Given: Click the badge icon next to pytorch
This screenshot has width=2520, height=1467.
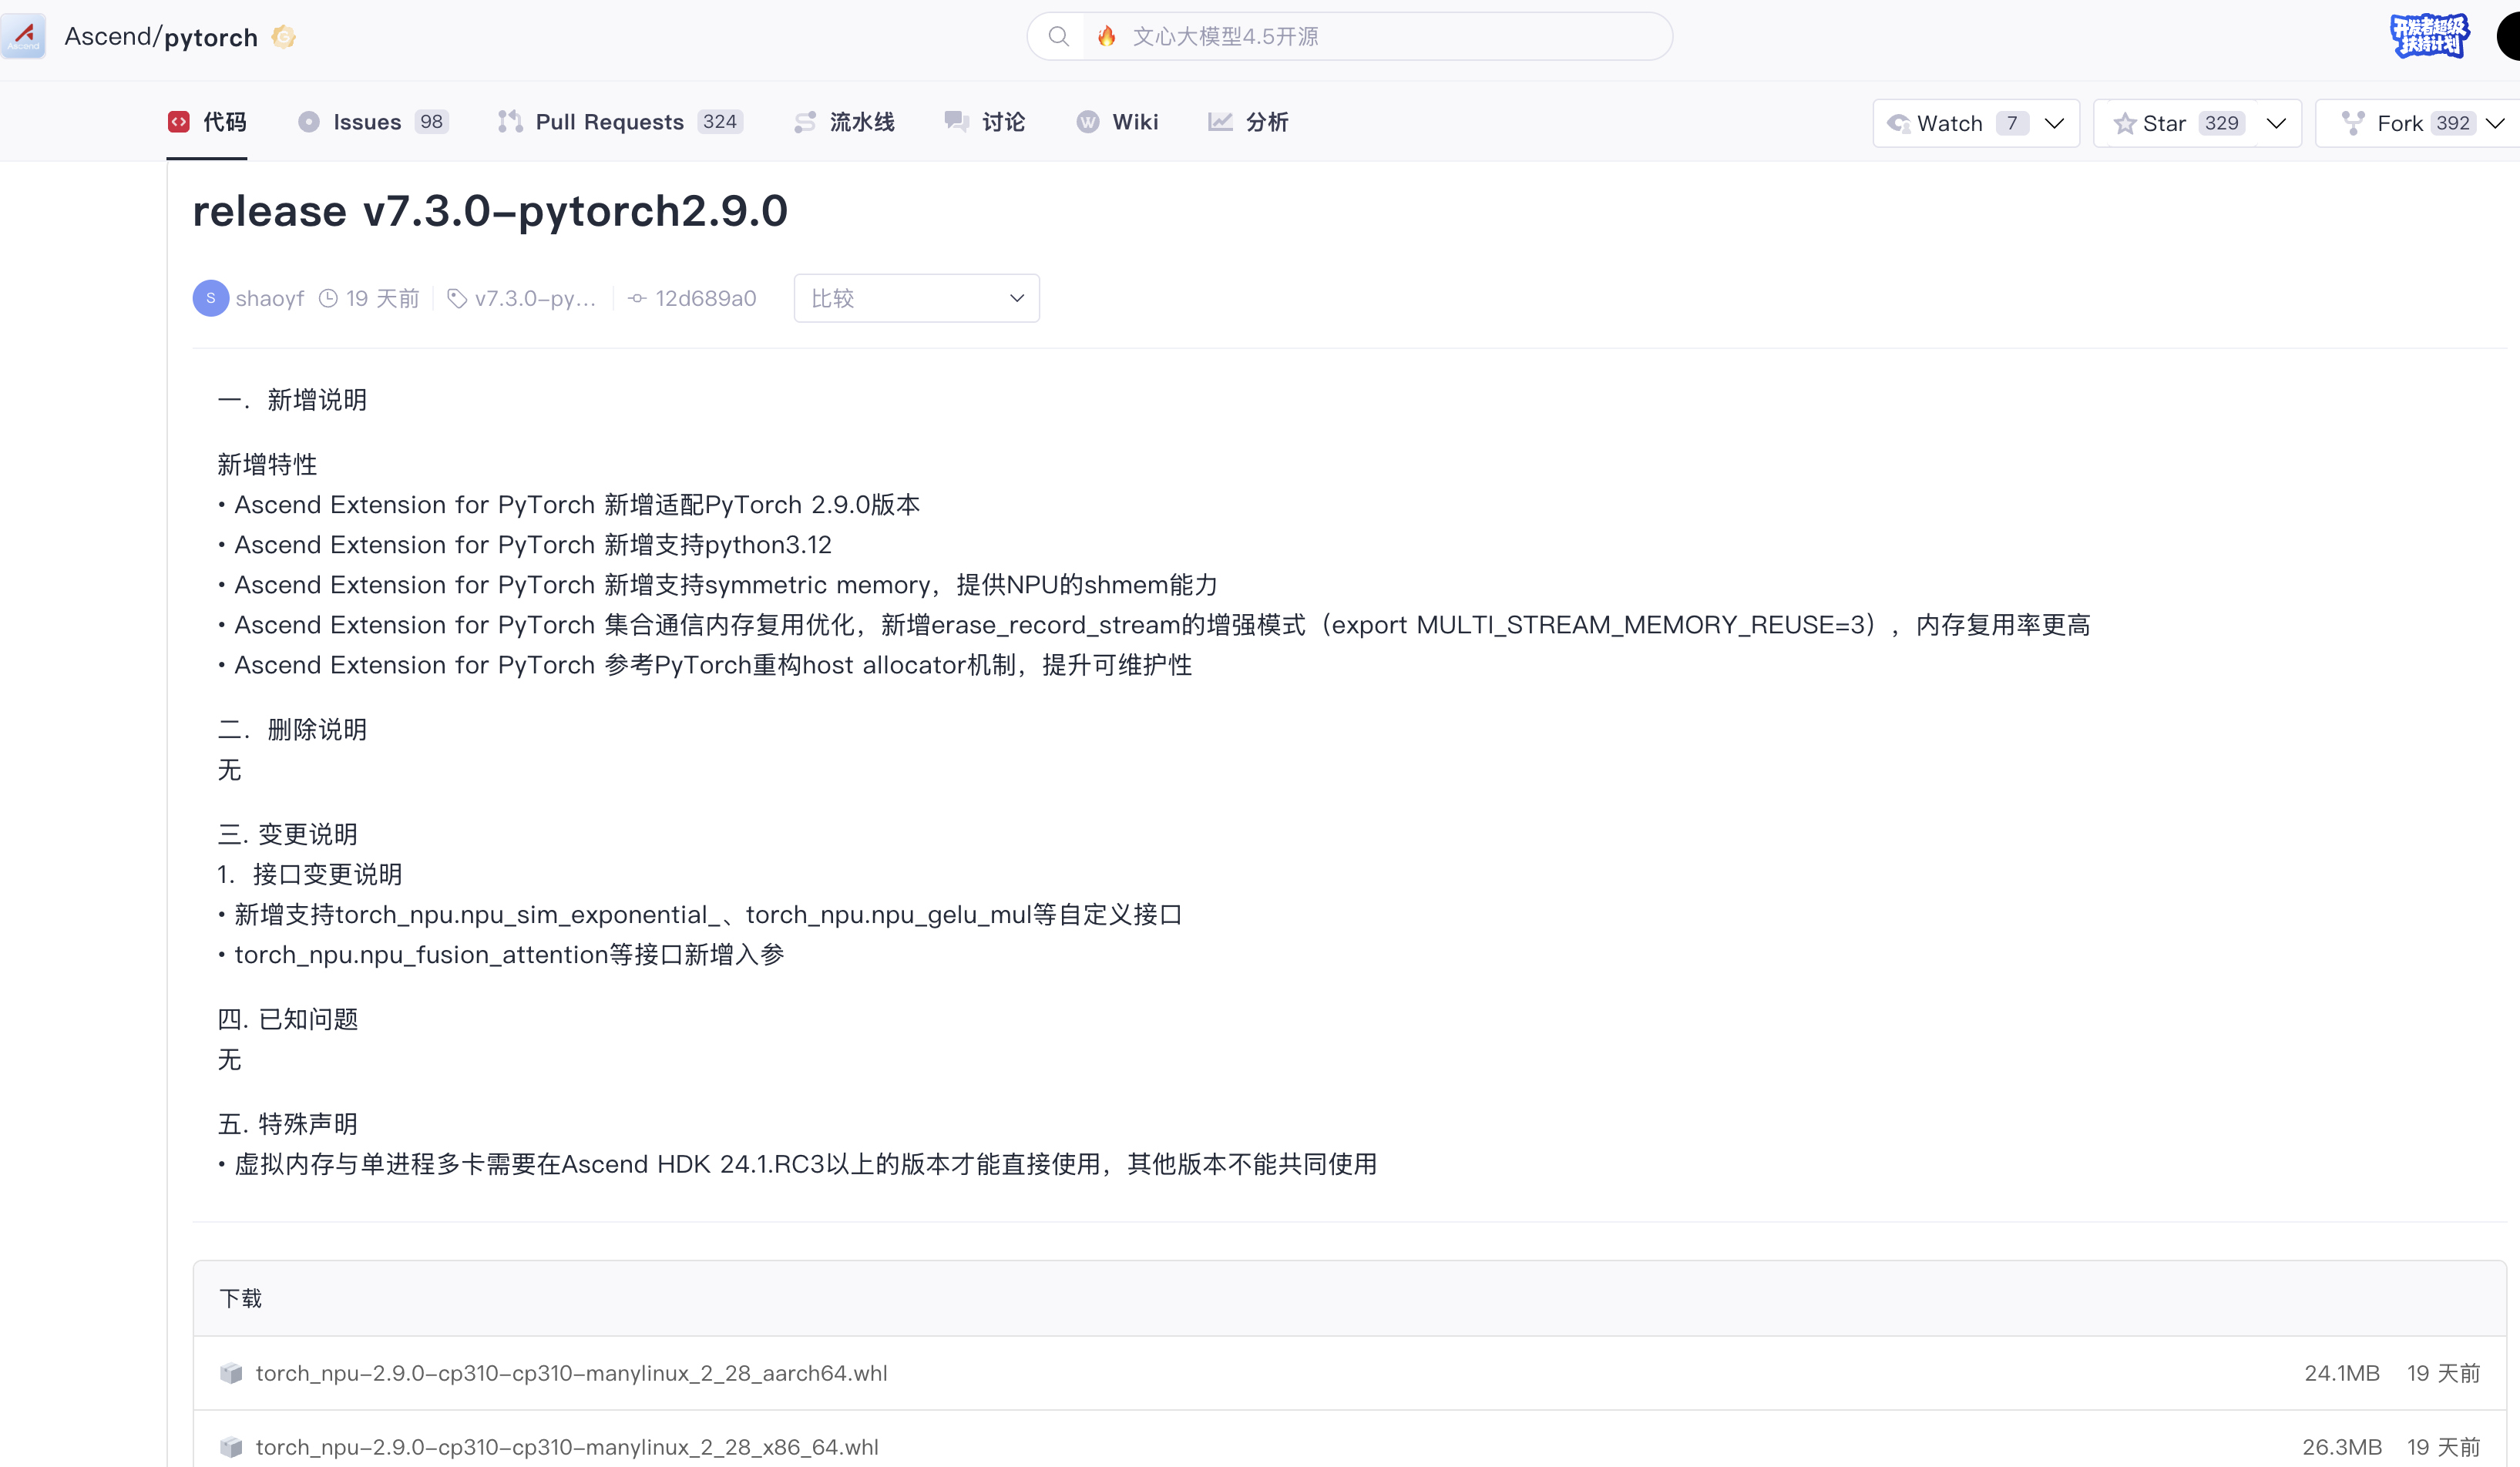Looking at the screenshot, I should point(284,37).
